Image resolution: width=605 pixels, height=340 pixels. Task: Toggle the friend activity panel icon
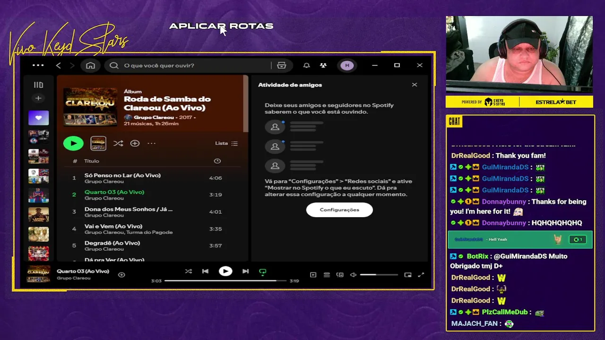(x=323, y=65)
